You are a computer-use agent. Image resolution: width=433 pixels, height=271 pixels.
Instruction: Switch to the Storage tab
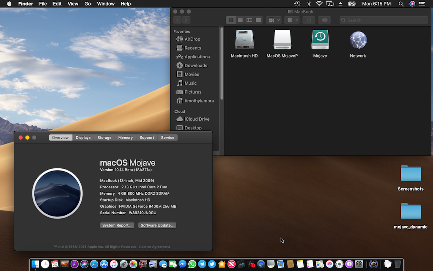tap(104, 138)
